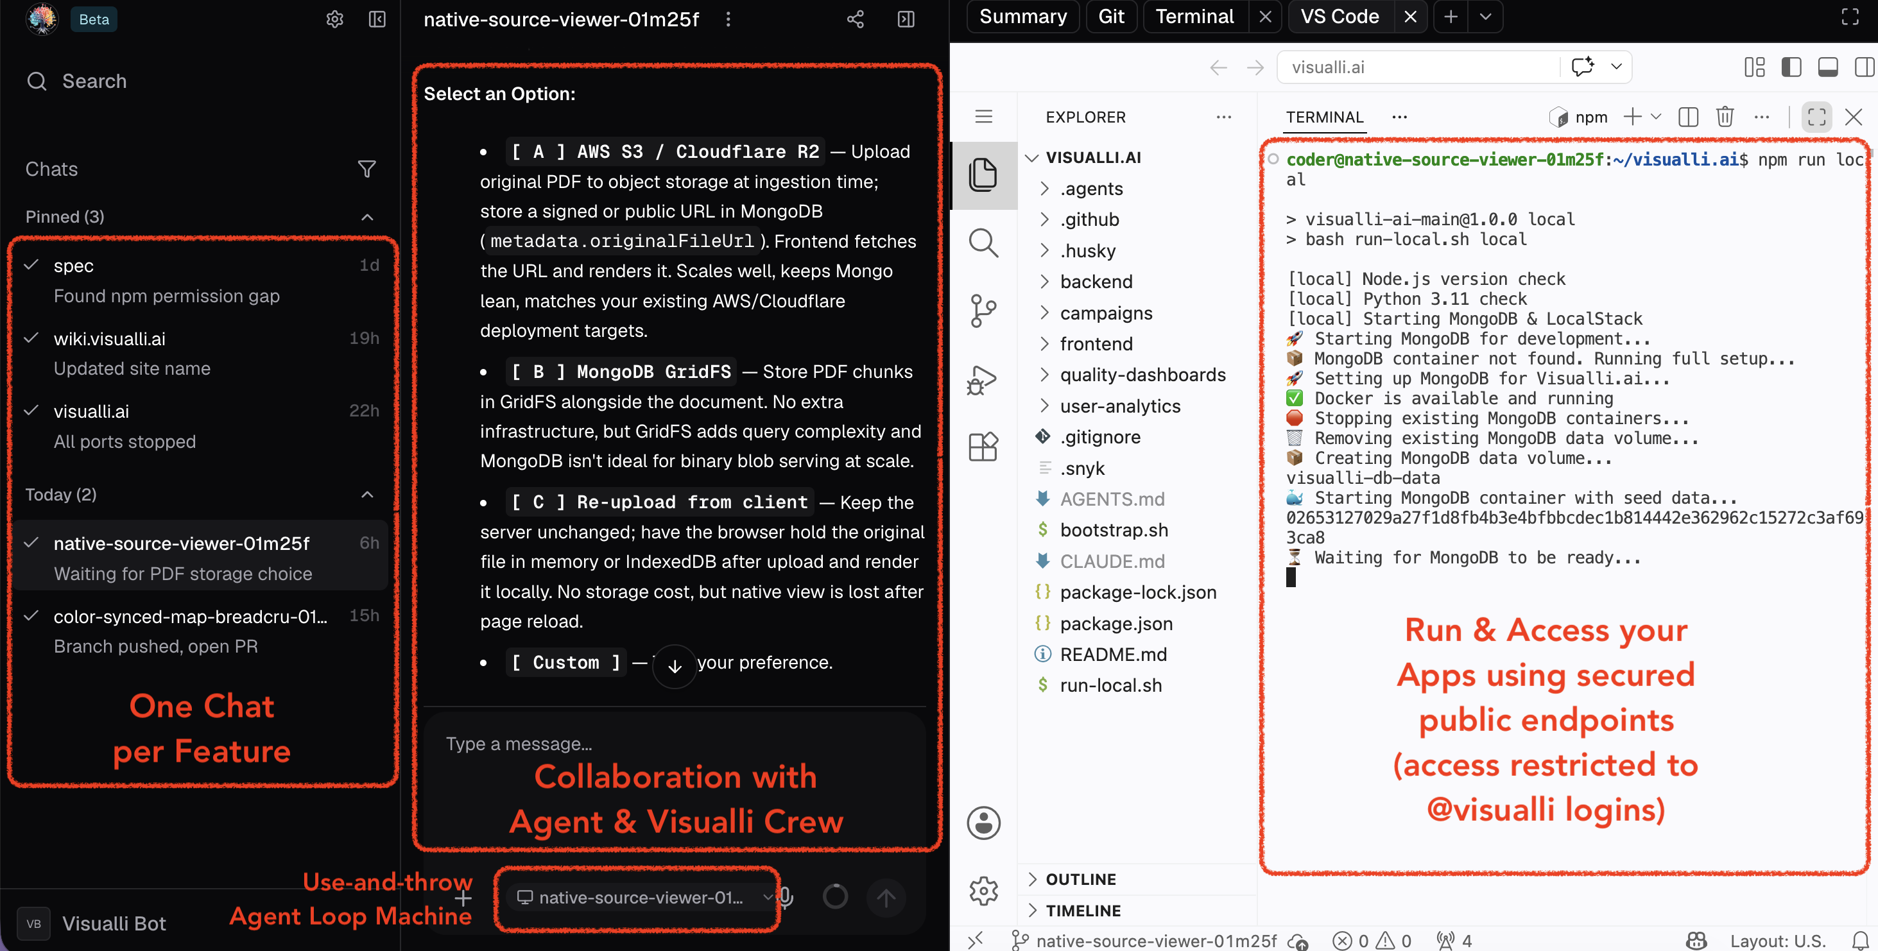This screenshot has width=1878, height=951.
Task: Click the microphone icon in message bar
Action: click(786, 897)
